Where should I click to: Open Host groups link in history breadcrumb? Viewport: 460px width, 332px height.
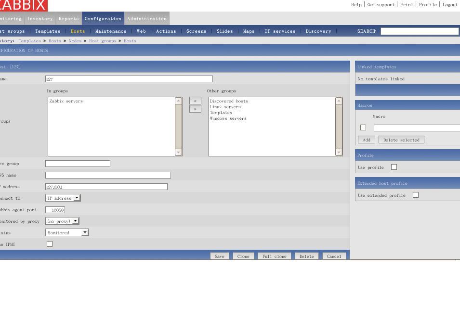coord(103,41)
